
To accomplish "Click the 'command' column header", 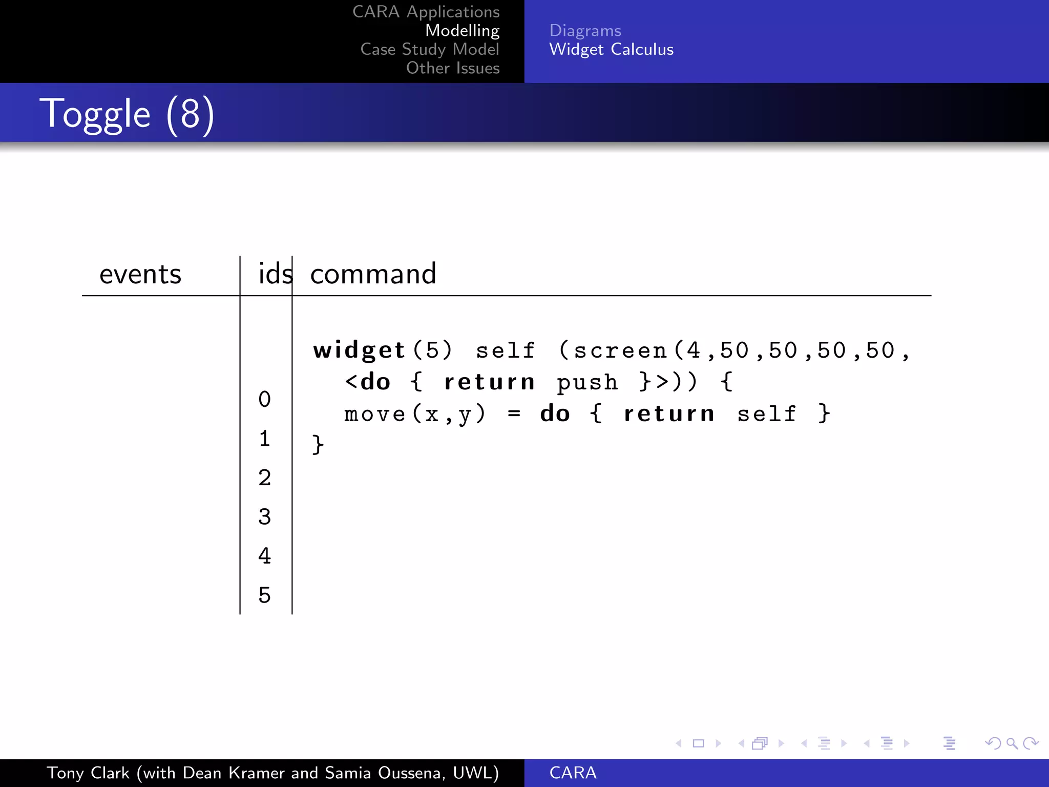I will pos(373,273).
